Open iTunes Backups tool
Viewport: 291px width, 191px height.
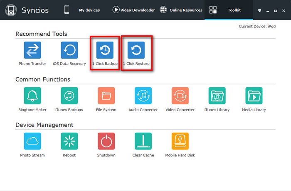69,96
